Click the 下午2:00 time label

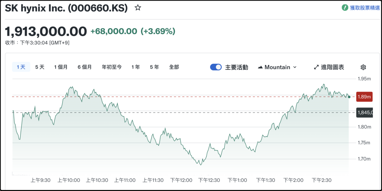tap(294, 180)
